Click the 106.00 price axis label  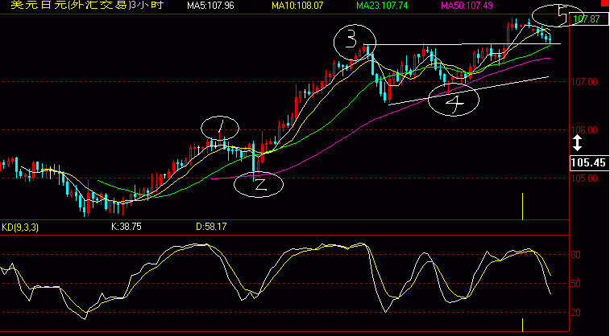click(x=584, y=130)
